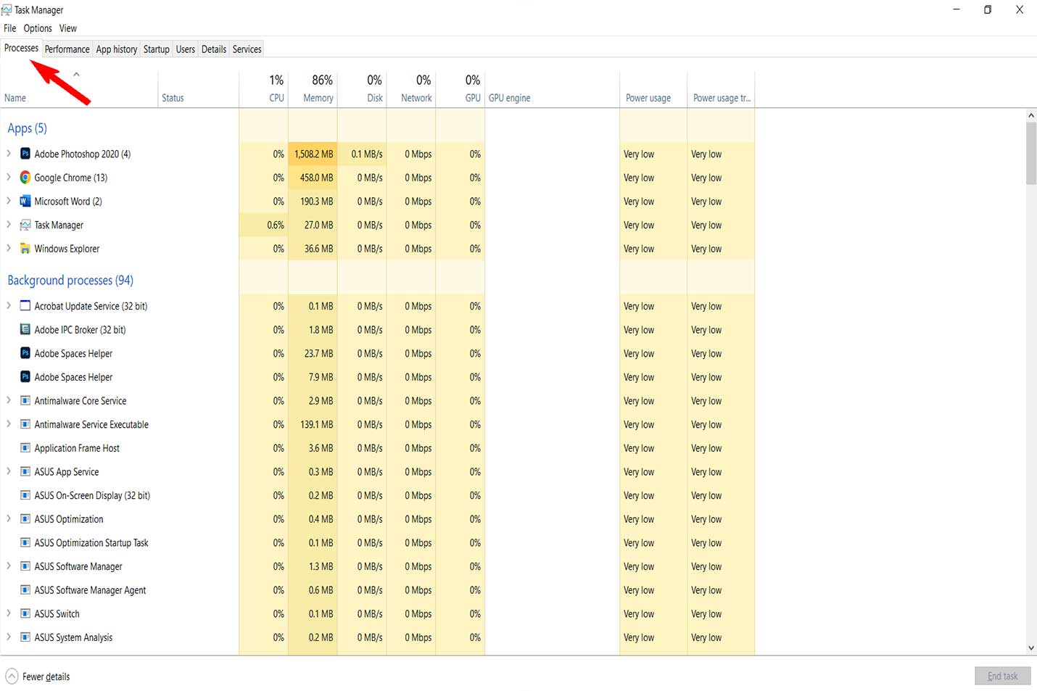
Task: Switch to the Details tab
Action: click(214, 49)
